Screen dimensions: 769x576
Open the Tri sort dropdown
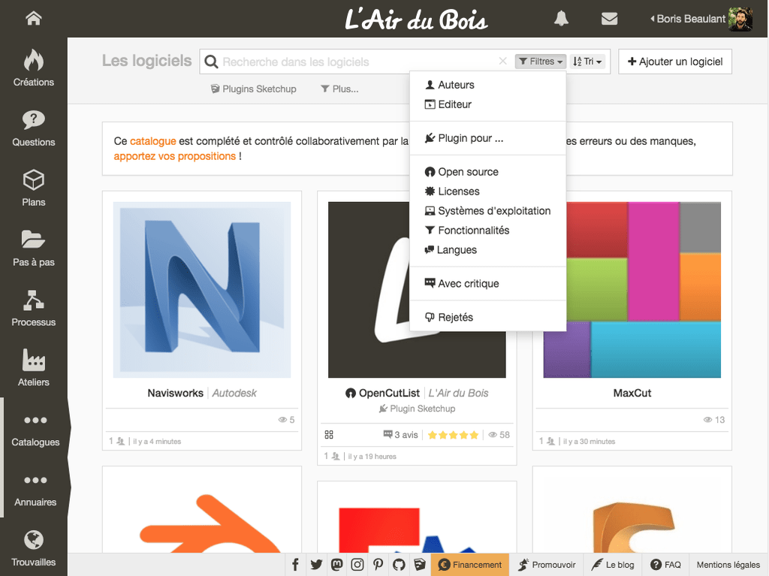point(587,62)
